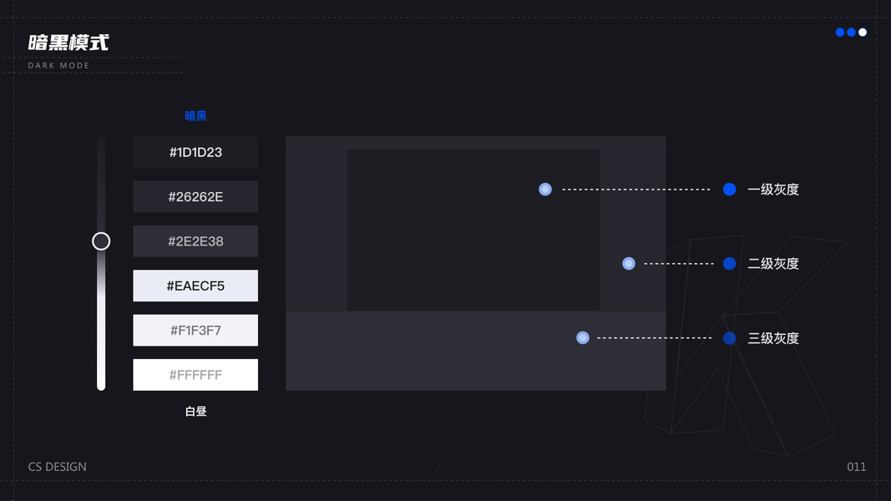Click the #F1F3F7 color swatch
This screenshot has width=891, height=501.
pyautogui.click(x=195, y=330)
